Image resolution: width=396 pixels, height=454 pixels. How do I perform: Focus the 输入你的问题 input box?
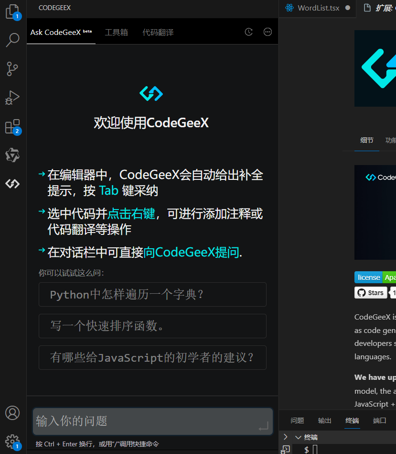pyautogui.click(x=152, y=421)
